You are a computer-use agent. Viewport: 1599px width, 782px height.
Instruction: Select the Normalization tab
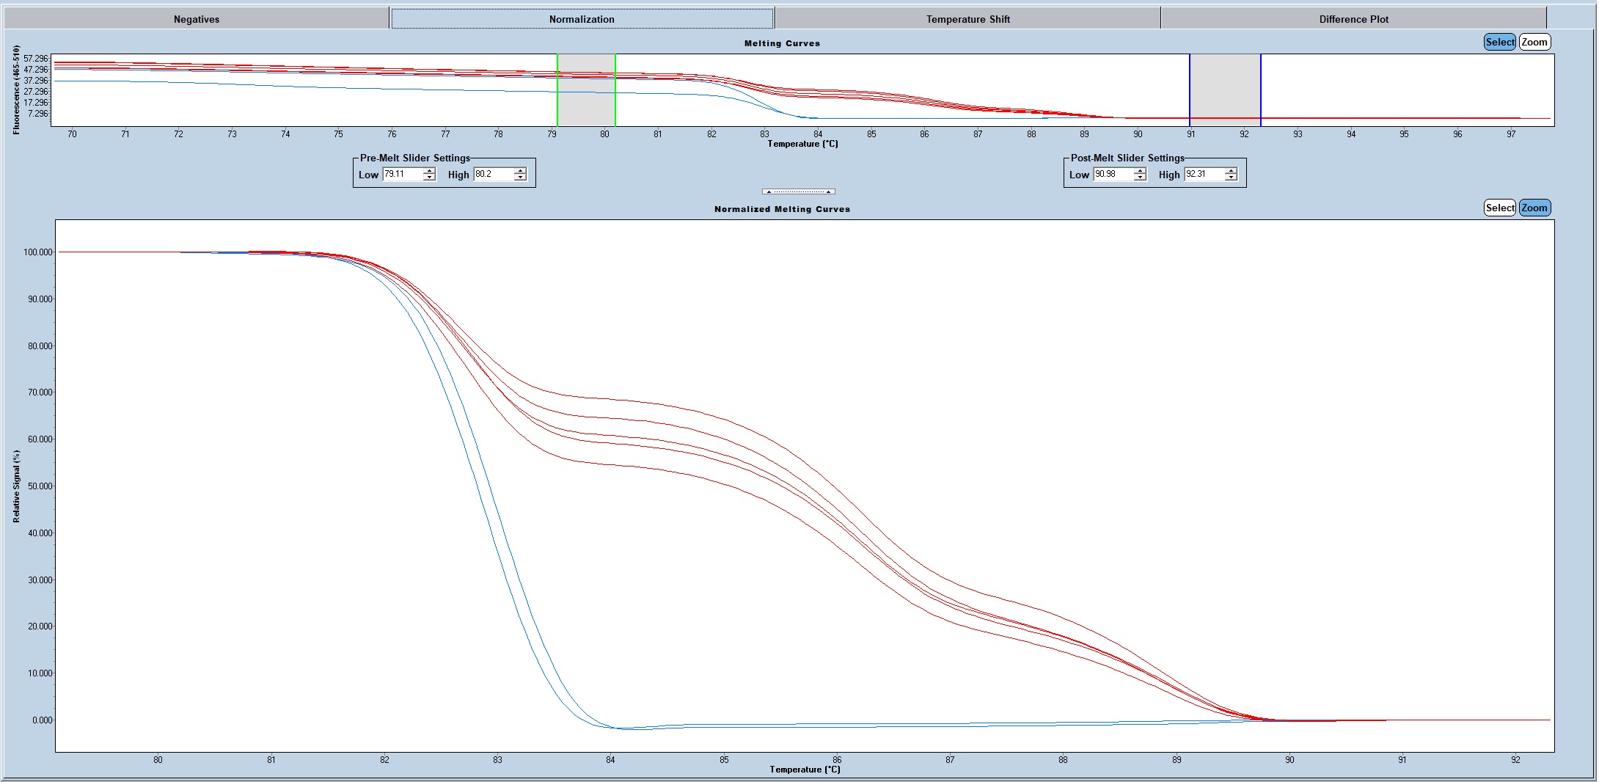582,19
